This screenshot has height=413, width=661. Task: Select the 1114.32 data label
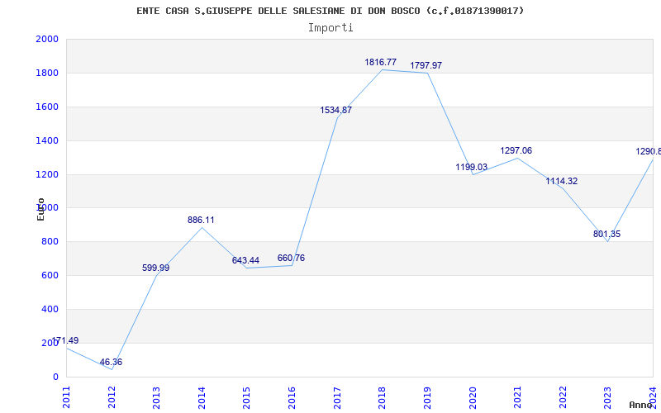(562, 181)
